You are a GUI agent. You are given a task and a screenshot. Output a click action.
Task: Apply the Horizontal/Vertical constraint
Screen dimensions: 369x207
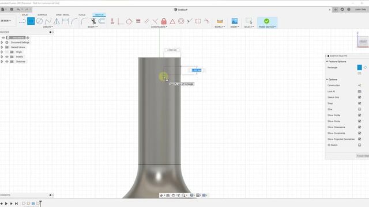tap(112, 21)
